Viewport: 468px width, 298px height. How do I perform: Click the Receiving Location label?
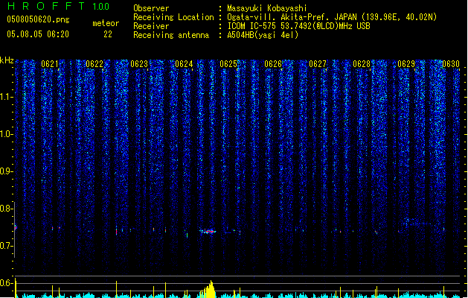173,17
